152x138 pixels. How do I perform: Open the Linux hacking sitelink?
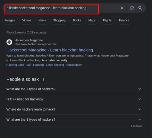55,65
